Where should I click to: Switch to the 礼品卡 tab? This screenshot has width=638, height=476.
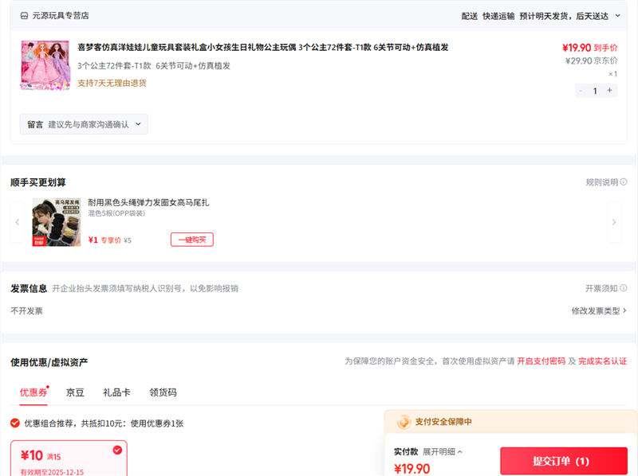click(116, 392)
